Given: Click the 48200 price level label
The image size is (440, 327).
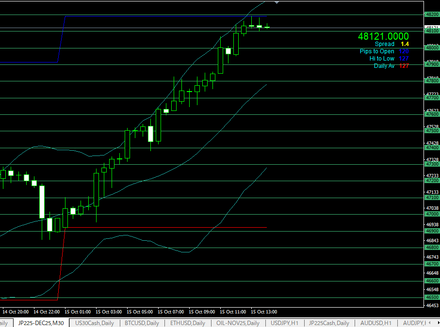Looking at the screenshot, I should [x=431, y=15].
